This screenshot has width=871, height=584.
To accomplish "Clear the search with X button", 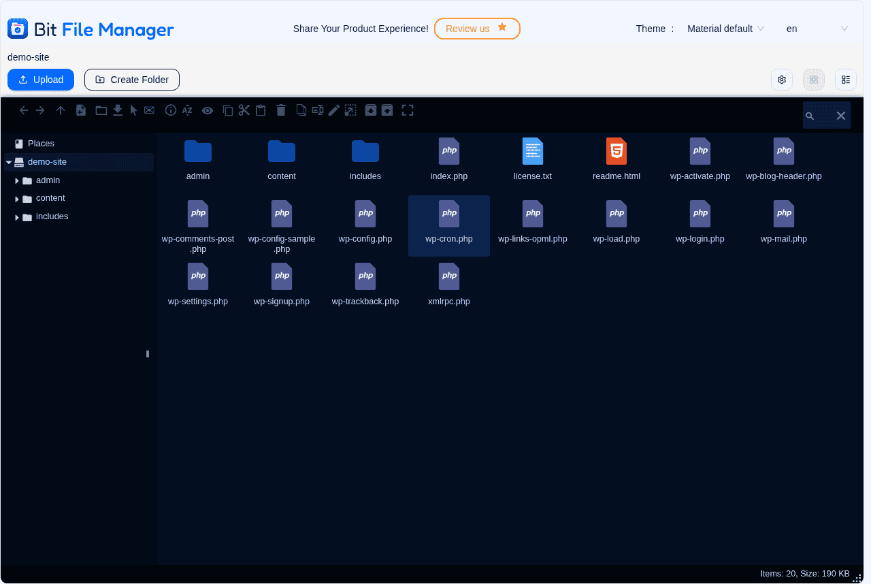I will pos(841,116).
